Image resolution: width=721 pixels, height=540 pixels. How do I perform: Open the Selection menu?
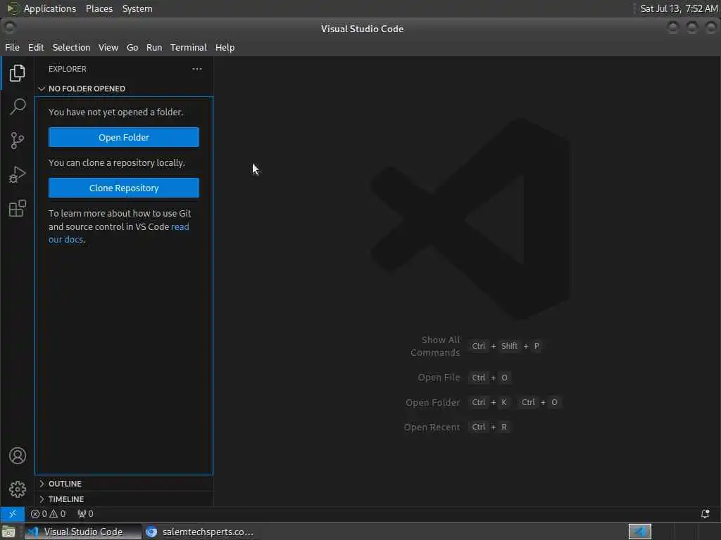71,47
